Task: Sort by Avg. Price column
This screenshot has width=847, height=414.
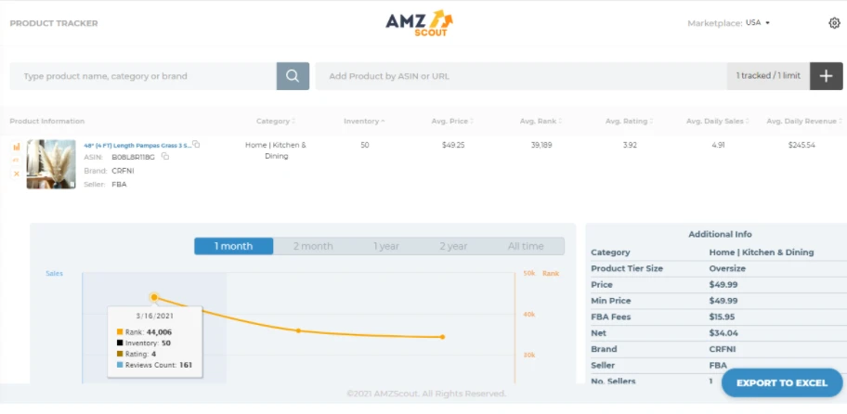Action: (x=452, y=121)
